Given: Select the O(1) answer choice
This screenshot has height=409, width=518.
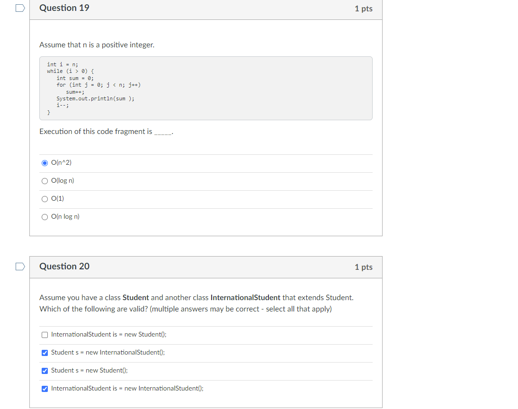Looking at the screenshot, I should point(44,198).
